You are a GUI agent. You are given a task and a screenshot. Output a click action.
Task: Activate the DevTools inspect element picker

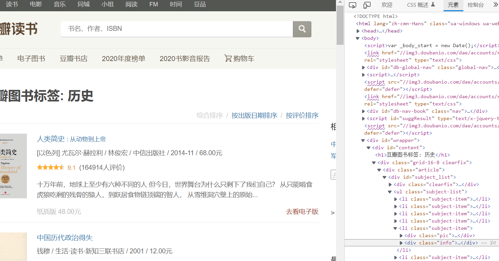click(353, 5)
